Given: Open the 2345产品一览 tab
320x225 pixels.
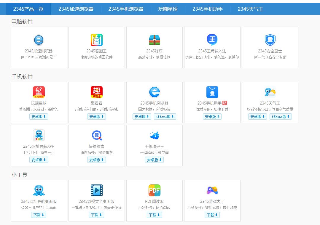Looking at the screenshot, I should coord(28,9).
